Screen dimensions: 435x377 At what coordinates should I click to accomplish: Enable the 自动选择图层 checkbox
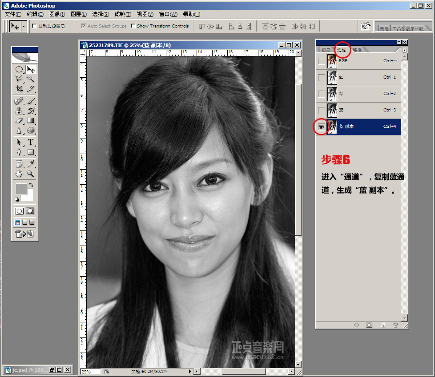[x=35, y=26]
